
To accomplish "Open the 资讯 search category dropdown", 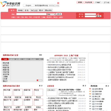I will [51, 14].
